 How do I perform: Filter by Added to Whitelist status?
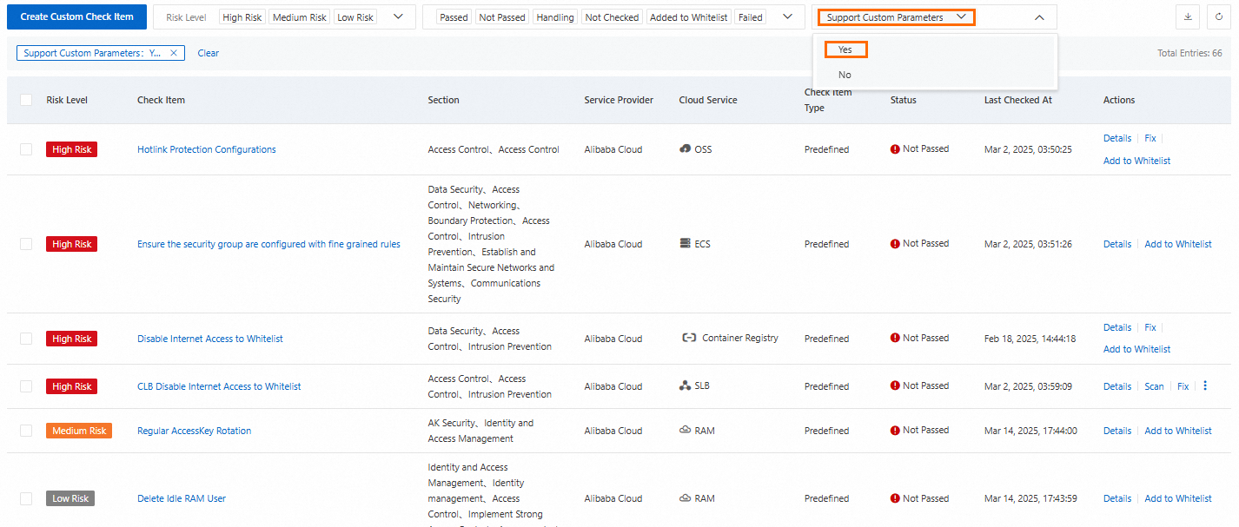click(689, 17)
